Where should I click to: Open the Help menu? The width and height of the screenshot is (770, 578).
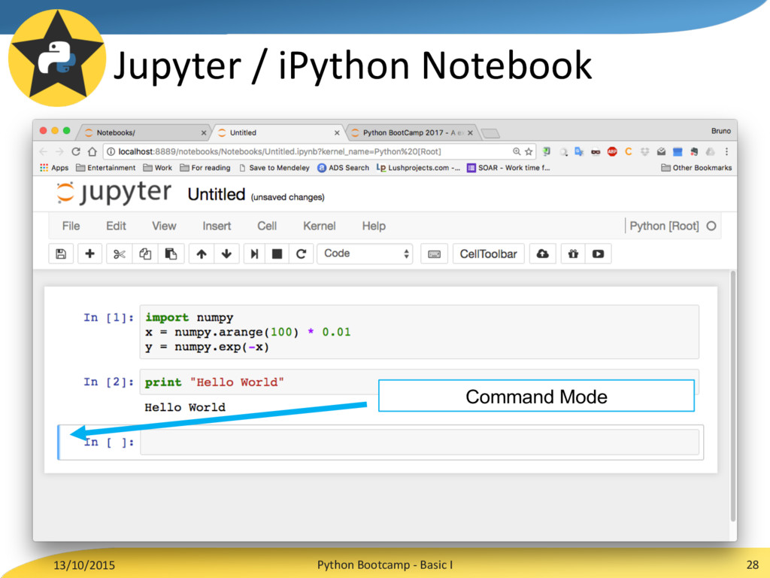[x=374, y=226]
